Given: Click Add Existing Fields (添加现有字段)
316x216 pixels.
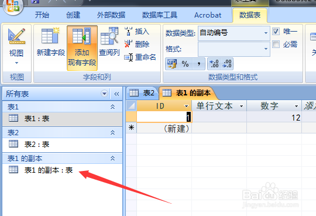Looking at the screenshot, I should (x=82, y=48).
